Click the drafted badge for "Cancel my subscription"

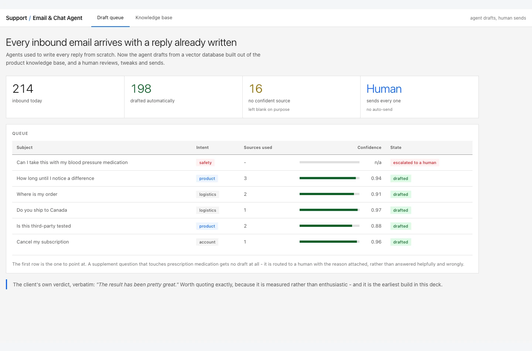point(400,242)
